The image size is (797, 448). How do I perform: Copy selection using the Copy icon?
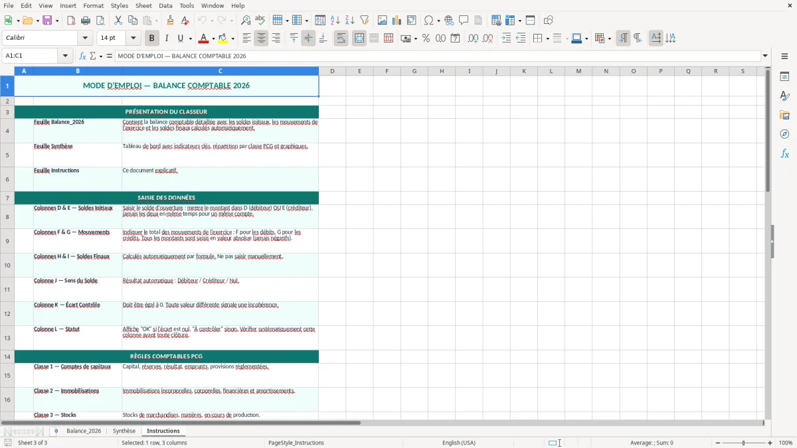[x=133, y=21]
